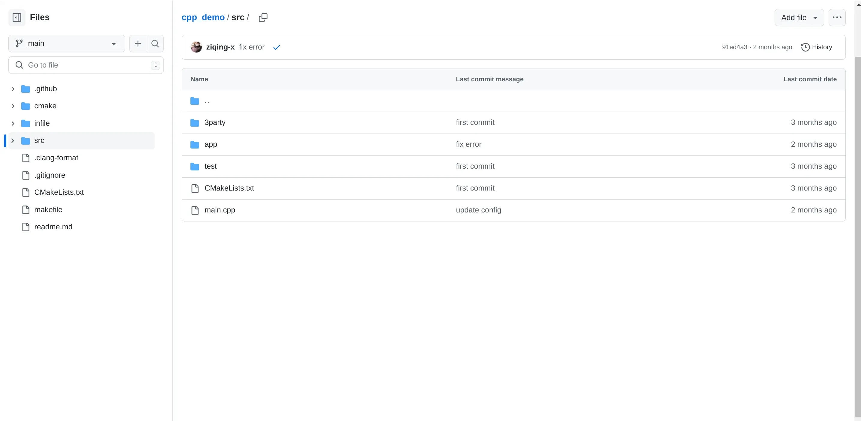This screenshot has width=861, height=421.
Task: Click the src folder icon in sidebar
Action: [x=25, y=141]
